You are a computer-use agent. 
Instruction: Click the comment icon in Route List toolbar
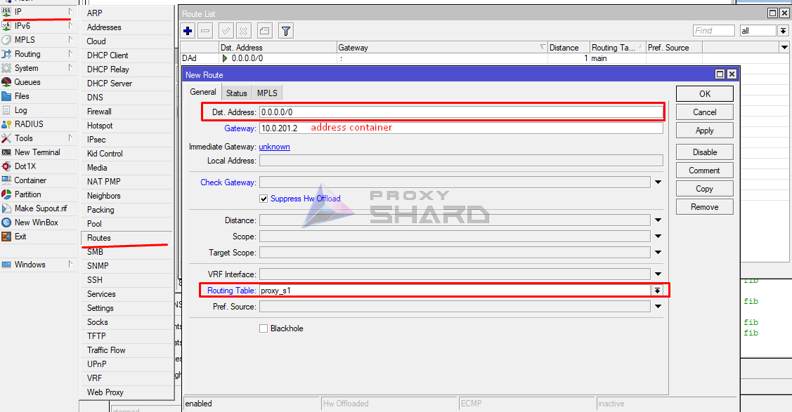[x=264, y=31]
